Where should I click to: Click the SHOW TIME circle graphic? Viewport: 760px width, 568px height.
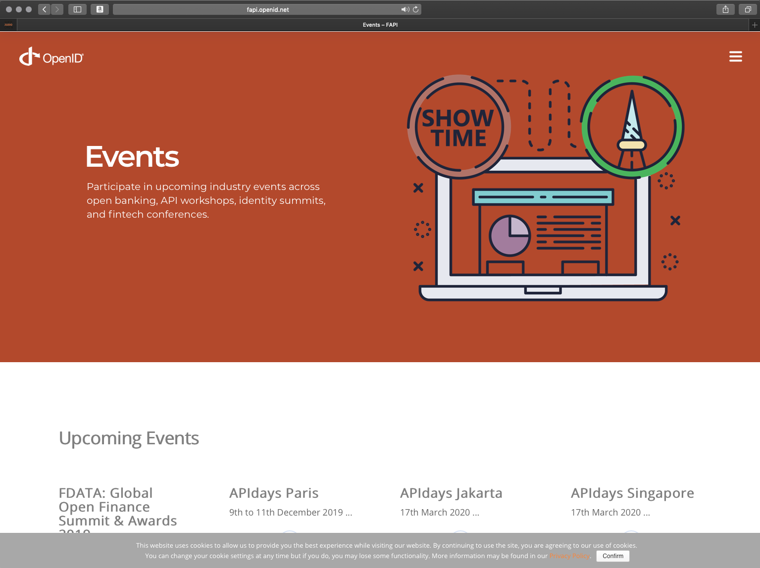click(459, 127)
